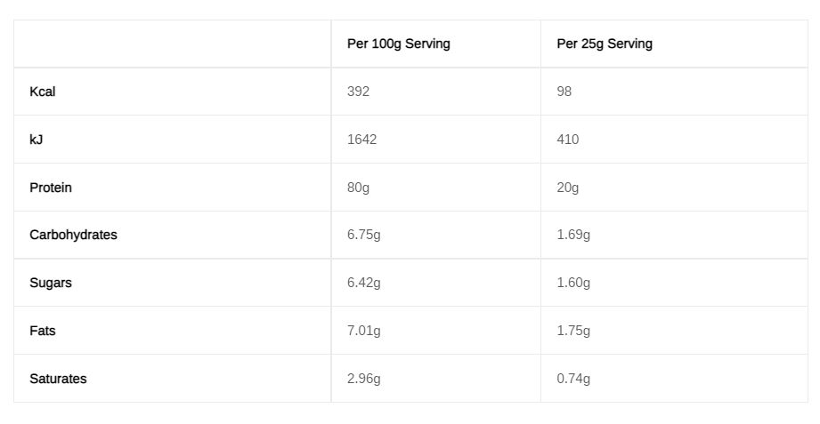The width and height of the screenshot is (820, 424).
Task: Select the 6.75g carbohydrates value
Action: (x=364, y=235)
